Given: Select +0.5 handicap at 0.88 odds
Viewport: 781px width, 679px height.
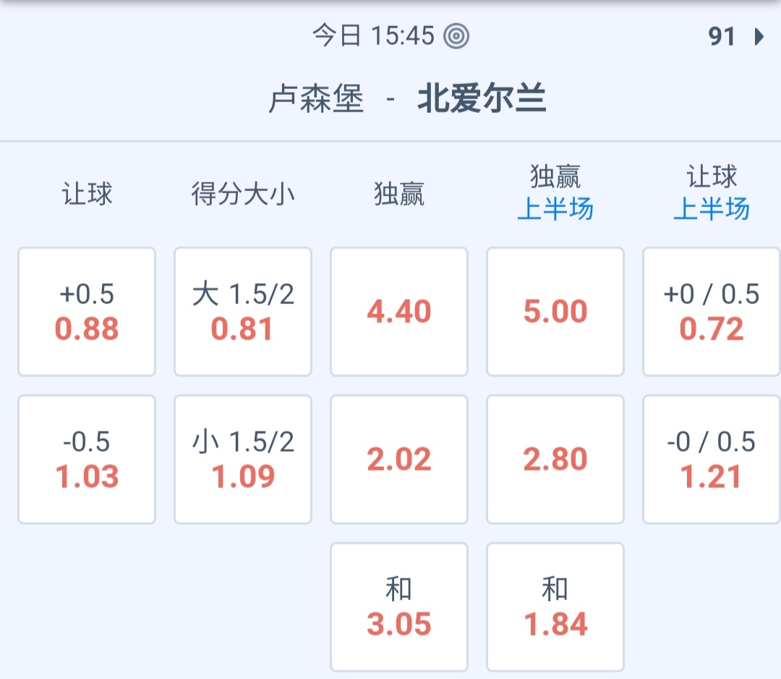Looking at the screenshot, I should coord(87,312).
